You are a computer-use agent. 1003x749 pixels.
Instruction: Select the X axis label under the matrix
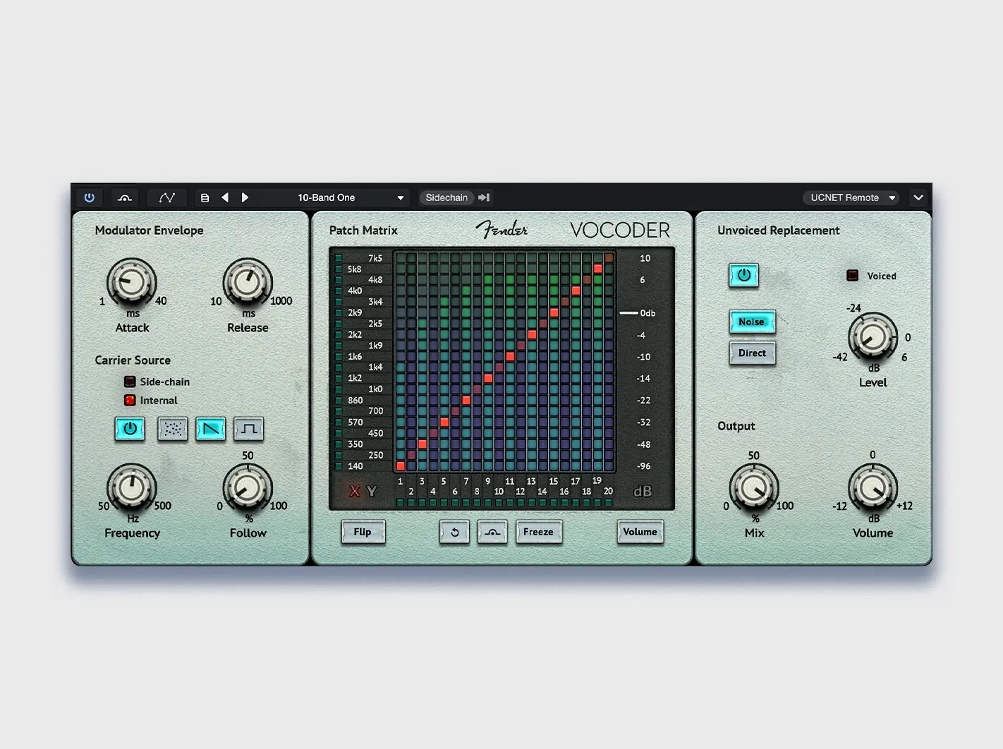point(355,492)
